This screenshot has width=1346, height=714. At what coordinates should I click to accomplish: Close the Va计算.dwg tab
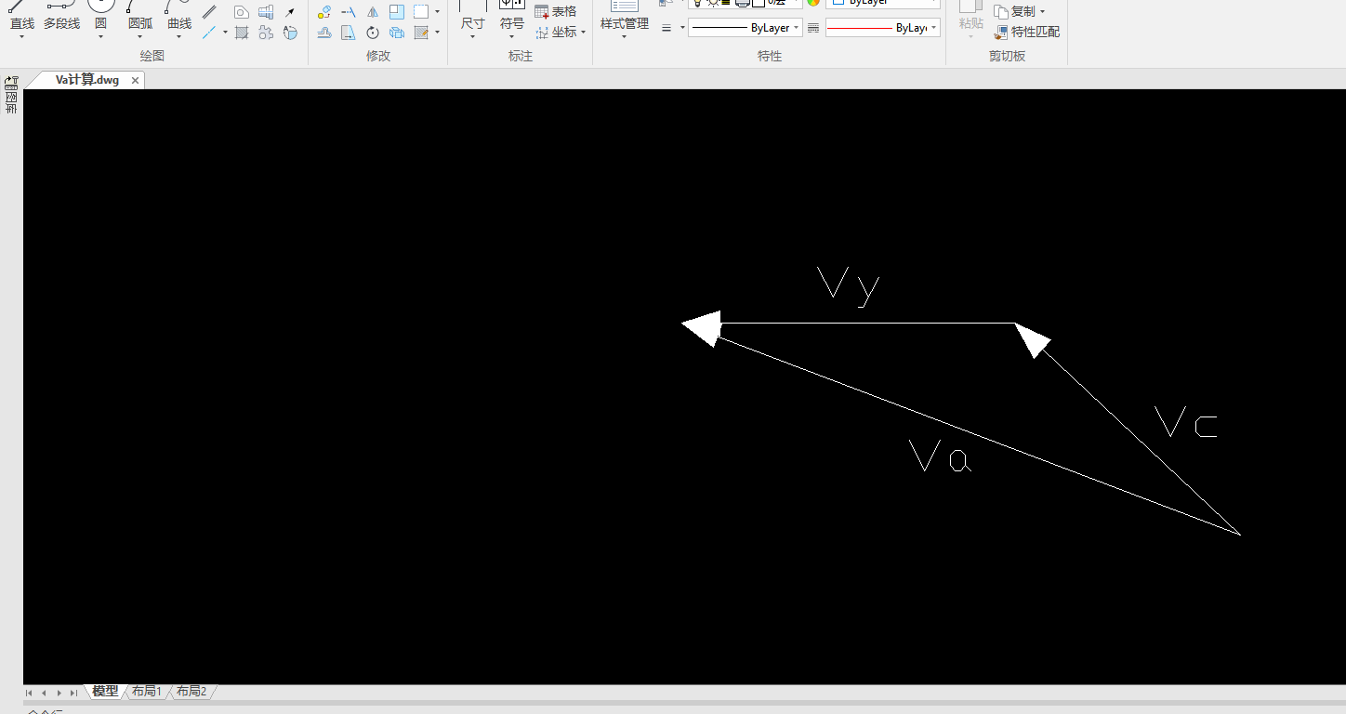click(x=135, y=81)
